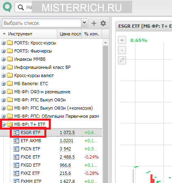Click price '2 488.5' of FXDE ETF
The height and width of the screenshot is (183, 172).
point(67,157)
